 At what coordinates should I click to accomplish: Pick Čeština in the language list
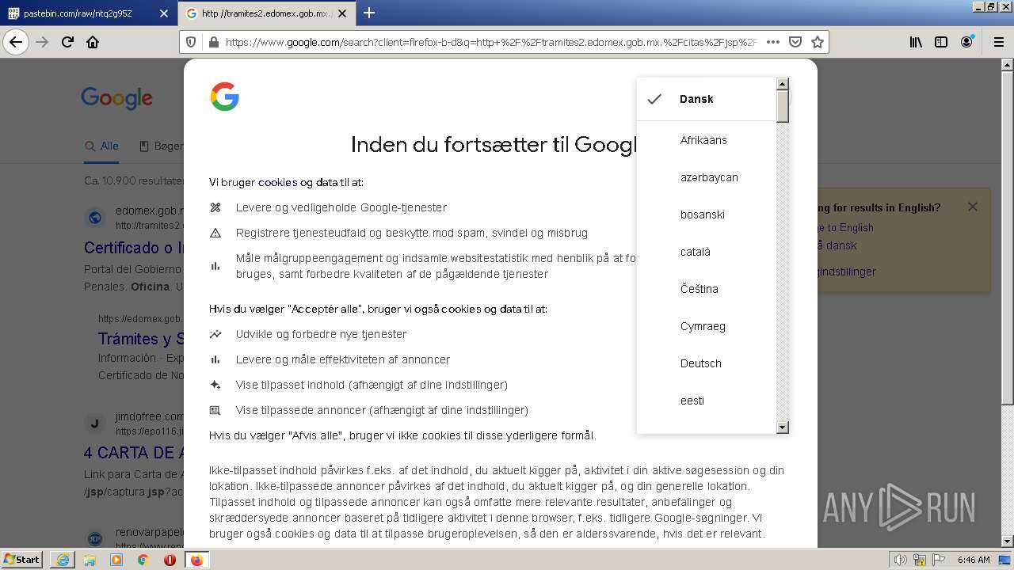point(707,289)
